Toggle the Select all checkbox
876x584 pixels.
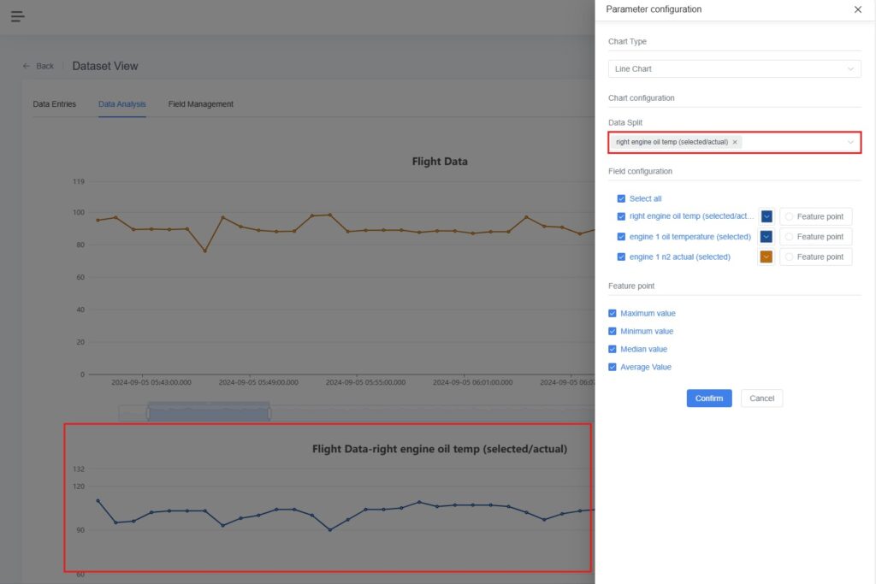(621, 198)
